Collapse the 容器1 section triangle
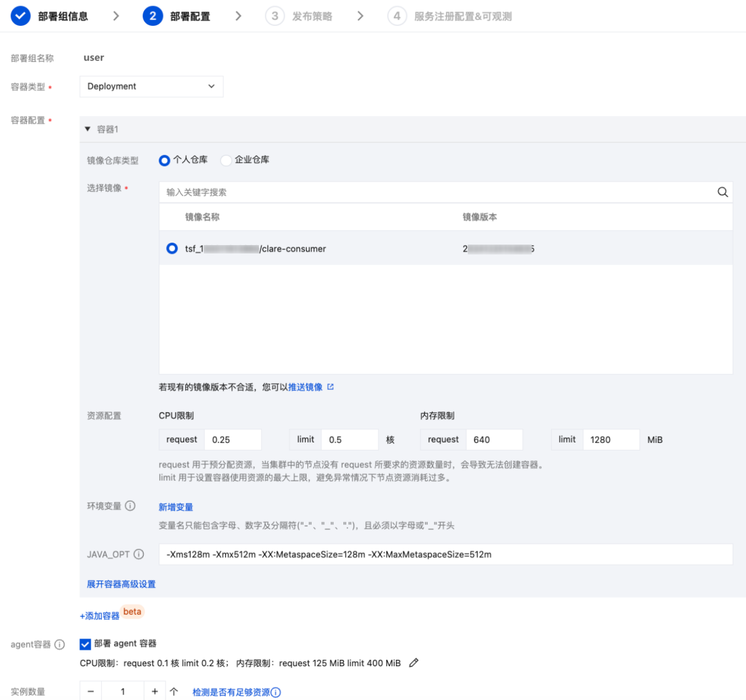 88,129
